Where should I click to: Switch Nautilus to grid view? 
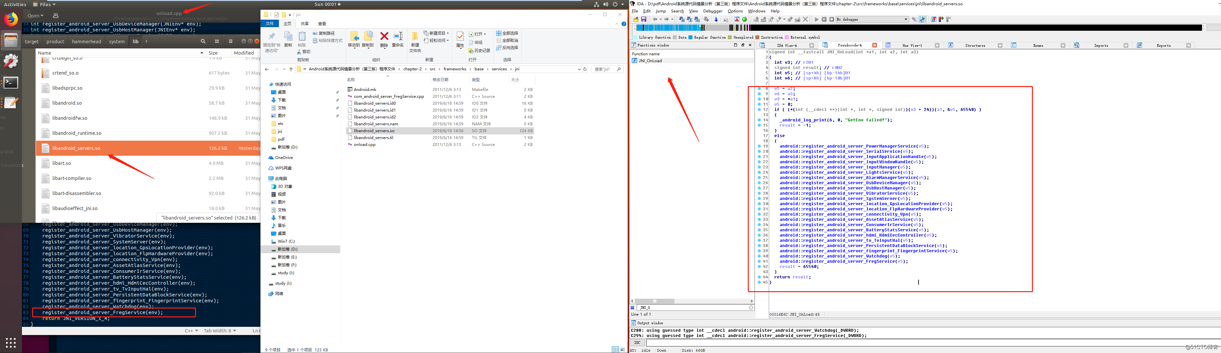click(217, 41)
